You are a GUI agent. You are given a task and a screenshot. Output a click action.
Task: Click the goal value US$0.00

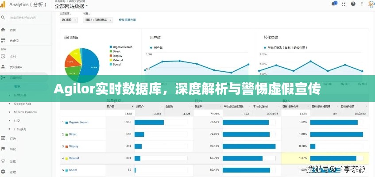tap(360, 114)
